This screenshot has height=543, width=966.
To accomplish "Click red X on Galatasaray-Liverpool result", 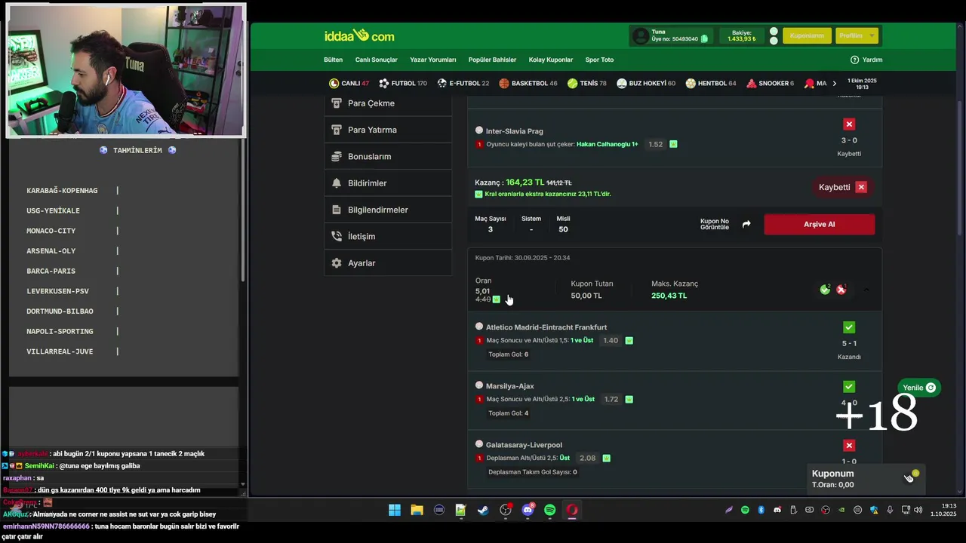I will point(849,445).
